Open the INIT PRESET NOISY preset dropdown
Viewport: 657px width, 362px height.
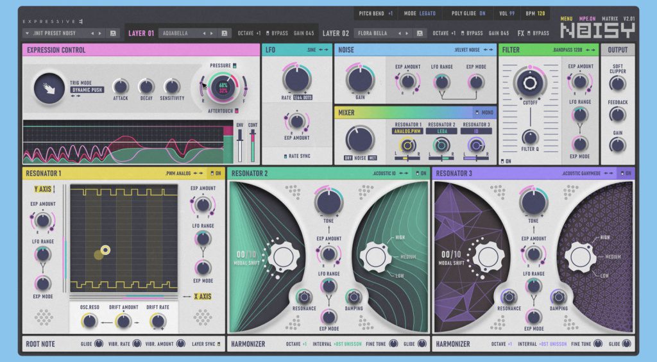[27, 33]
